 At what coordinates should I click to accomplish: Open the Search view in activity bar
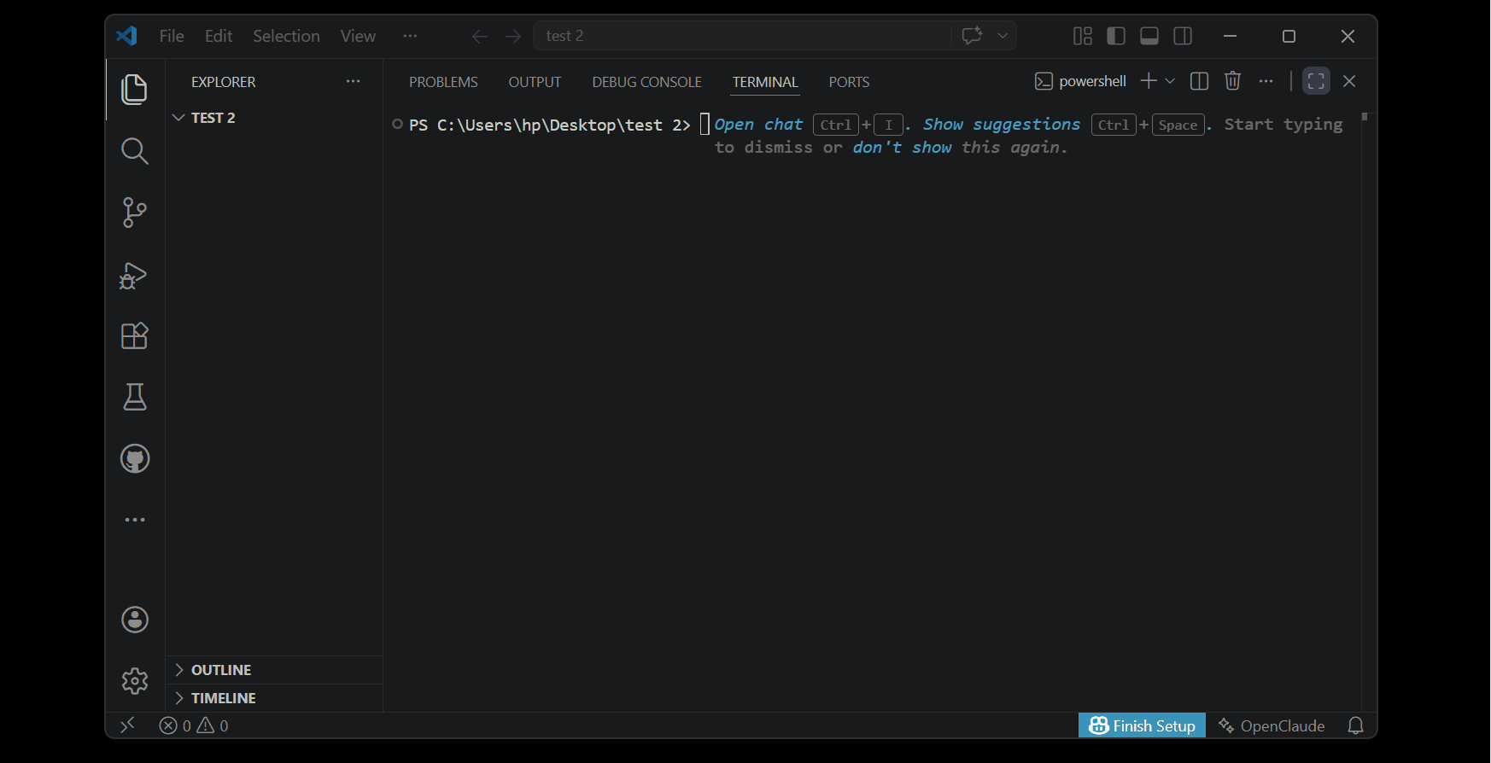click(x=134, y=151)
